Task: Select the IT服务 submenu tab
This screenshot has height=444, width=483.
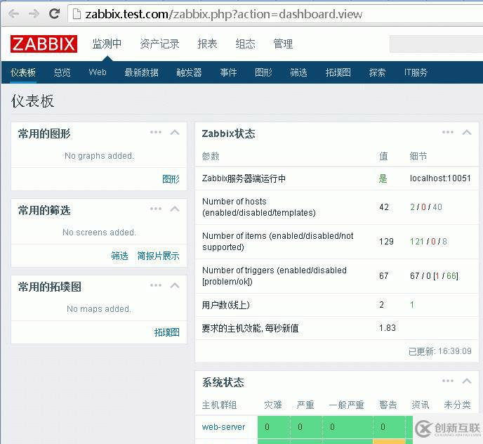Action: 416,72
